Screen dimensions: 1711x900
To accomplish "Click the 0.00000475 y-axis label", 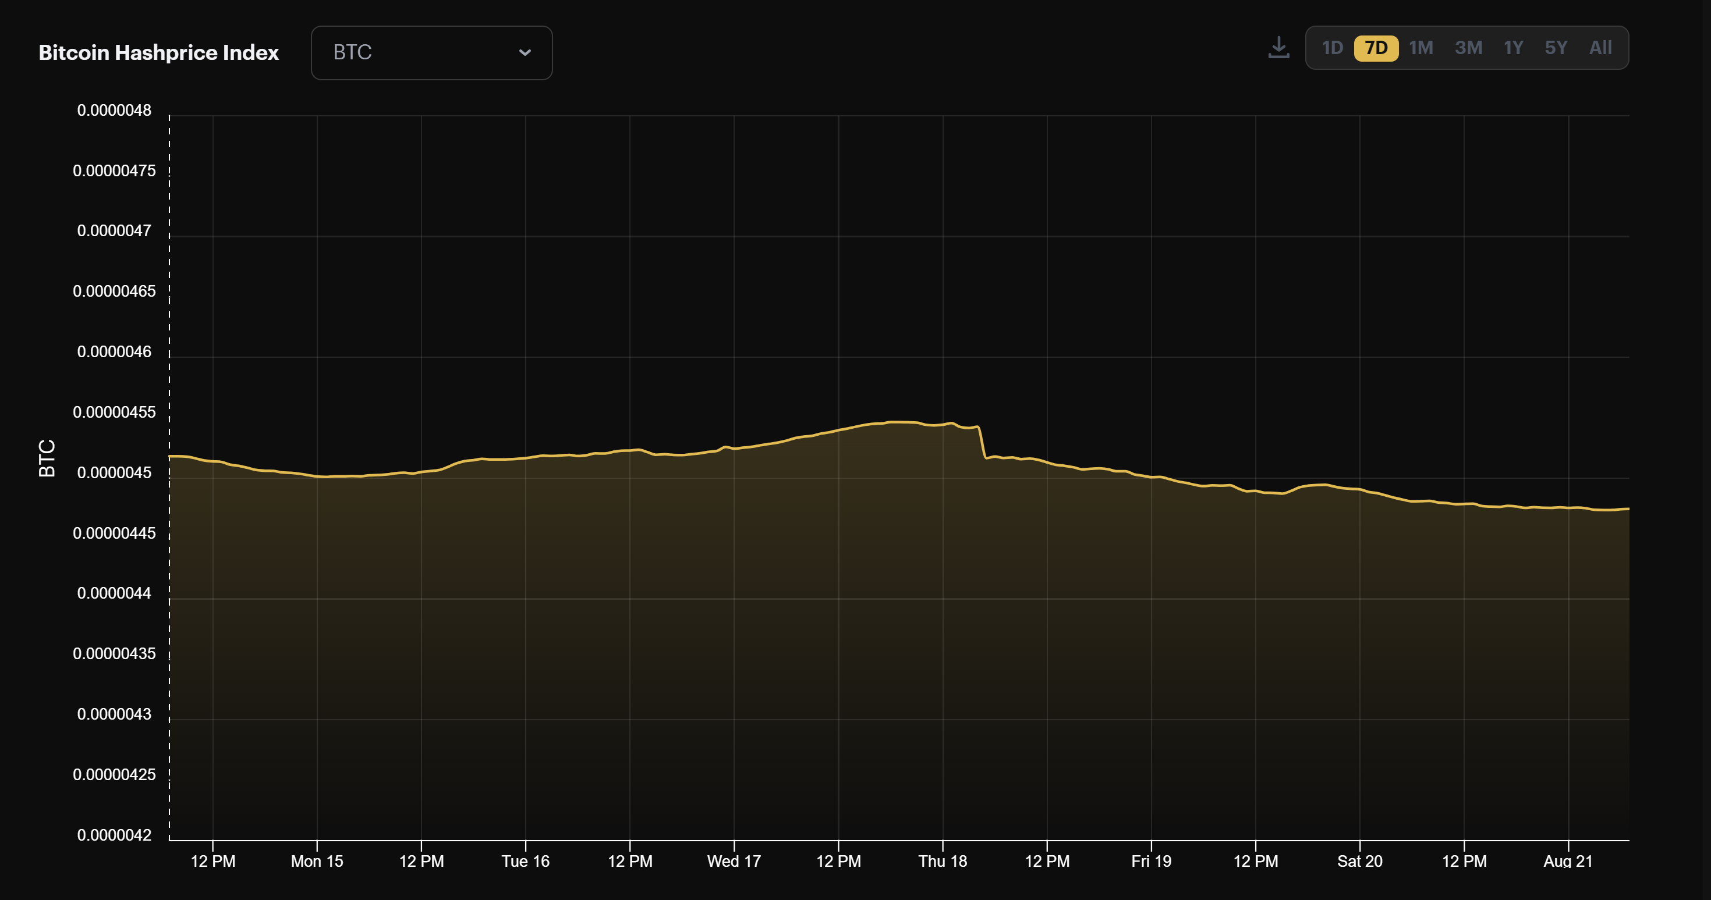I will [114, 170].
